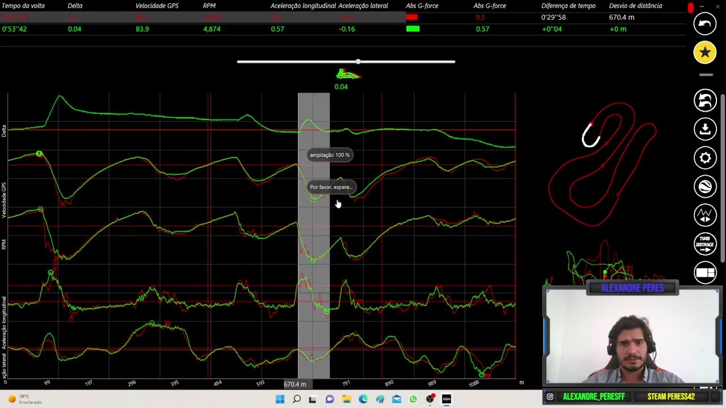Open the purple chat app on the taskbar

(330, 399)
